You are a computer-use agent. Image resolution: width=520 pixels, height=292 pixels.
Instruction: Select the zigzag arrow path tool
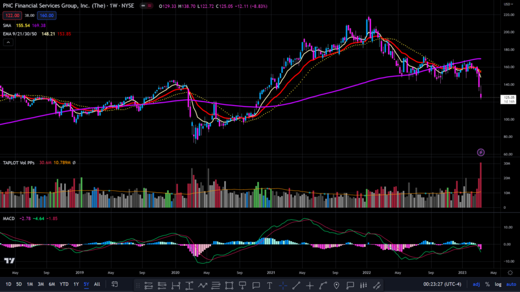tap(203, 286)
